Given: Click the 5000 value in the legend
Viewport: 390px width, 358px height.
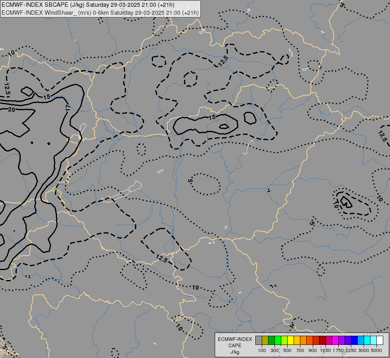Looking at the screenshot, I should click(x=376, y=350).
